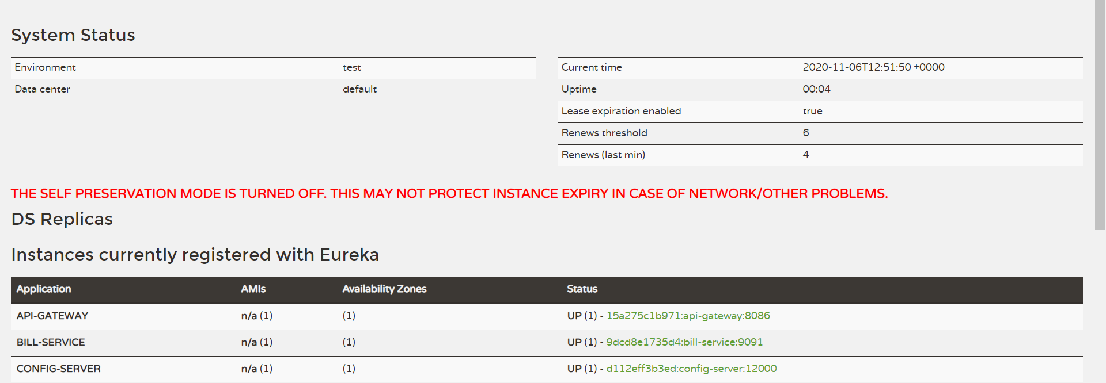Click the Instances currently registered with Eureka heading
1106x383 pixels.
[195, 255]
